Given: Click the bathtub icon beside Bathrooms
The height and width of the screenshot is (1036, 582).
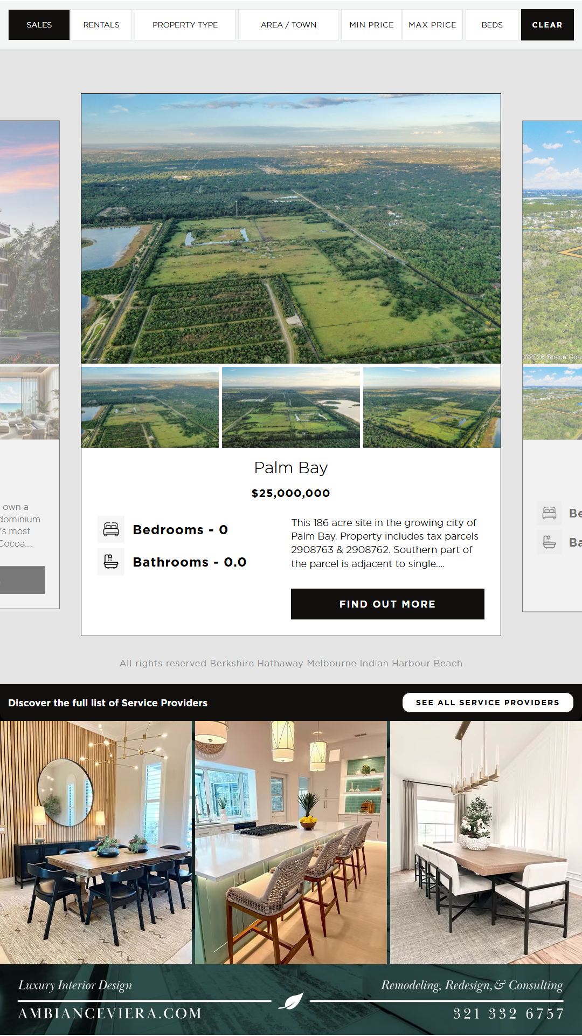Looking at the screenshot, I should pos(111,562).
